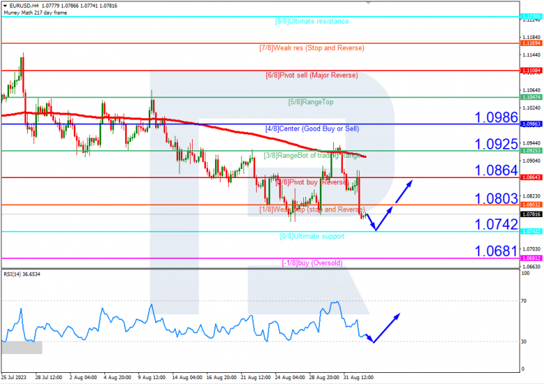Click the large 1.0925 price annotation
Screen dimensions: 544x384
[x=496, y=144]
